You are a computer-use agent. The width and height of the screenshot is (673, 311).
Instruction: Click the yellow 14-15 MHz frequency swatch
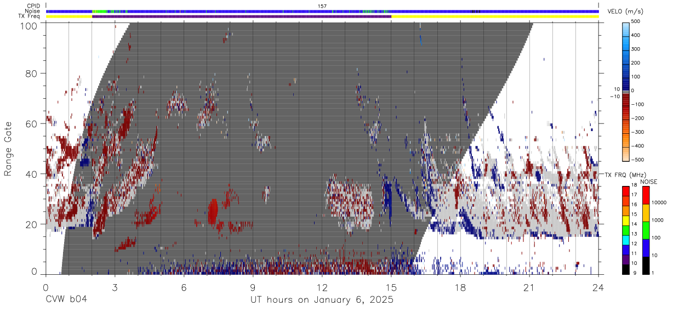coord(626,220)
